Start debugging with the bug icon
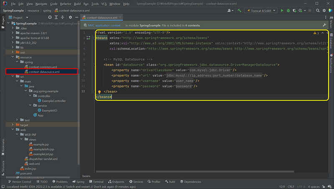334x189 pixels. (288, 10)
